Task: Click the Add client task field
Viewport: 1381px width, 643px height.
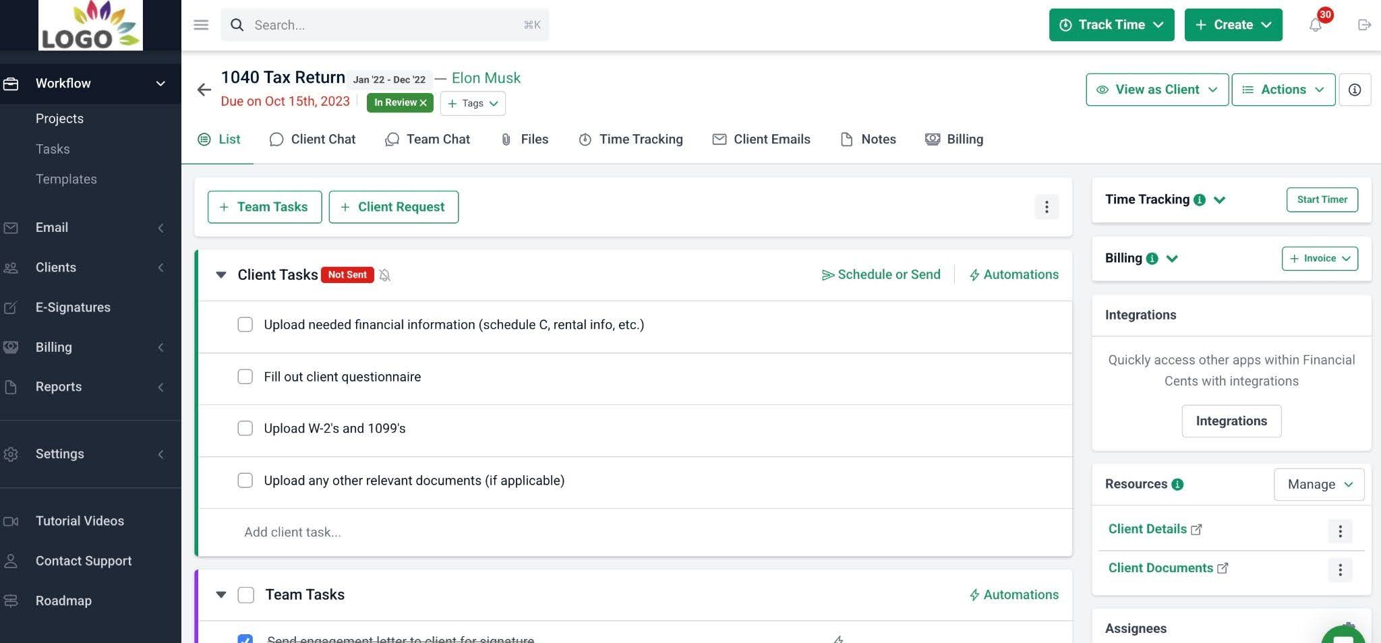Action: coord(634,532)
